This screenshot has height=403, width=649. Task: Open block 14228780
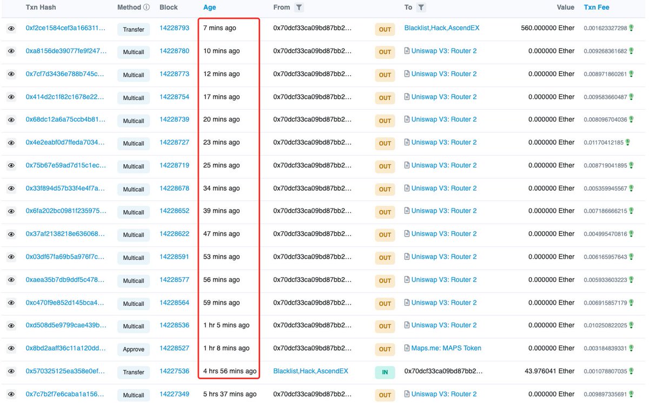174,51
